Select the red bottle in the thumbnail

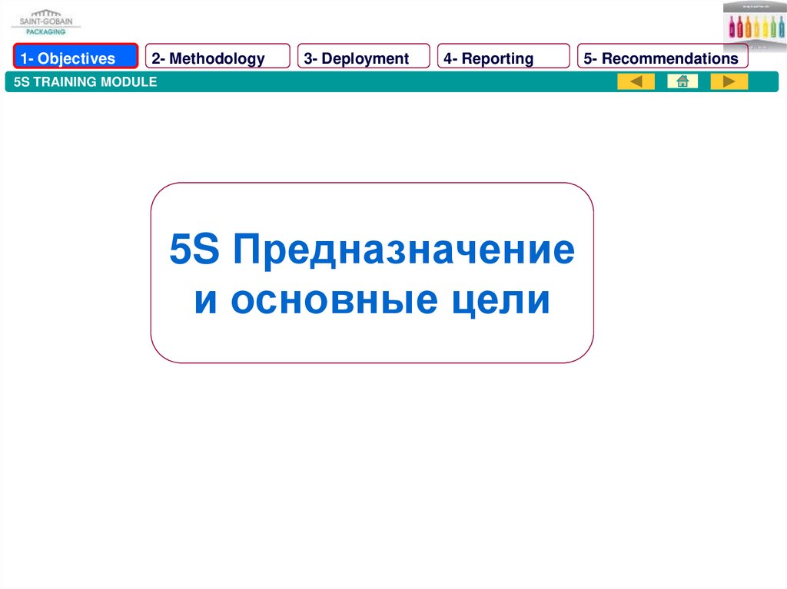pyautogui.click(x=742, y=27)
